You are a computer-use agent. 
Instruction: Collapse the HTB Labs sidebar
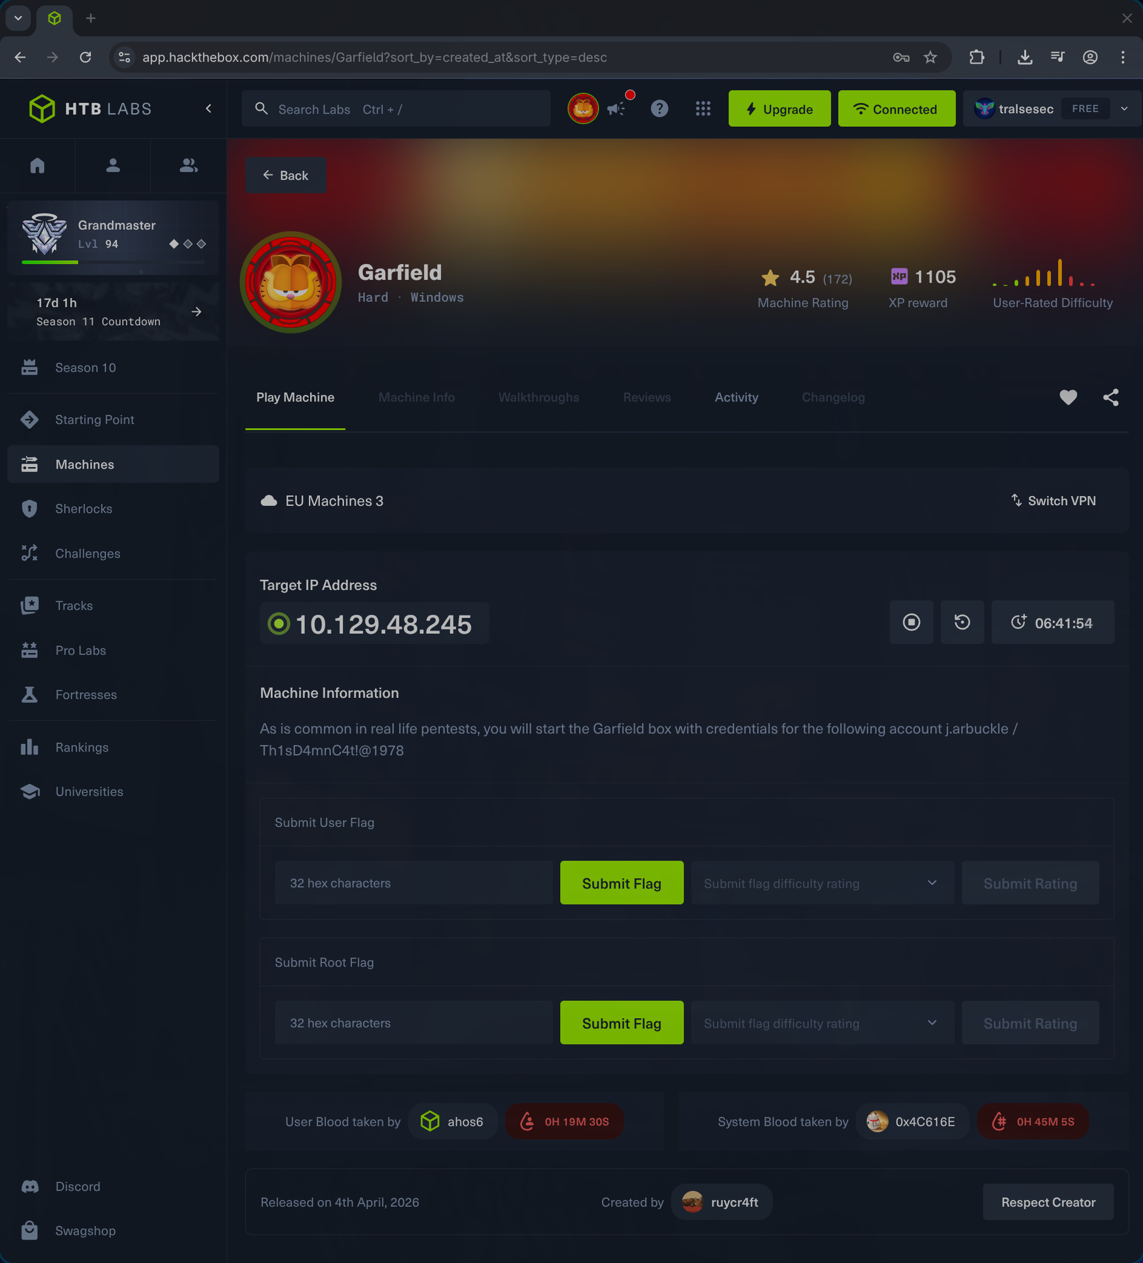(208, 109)
